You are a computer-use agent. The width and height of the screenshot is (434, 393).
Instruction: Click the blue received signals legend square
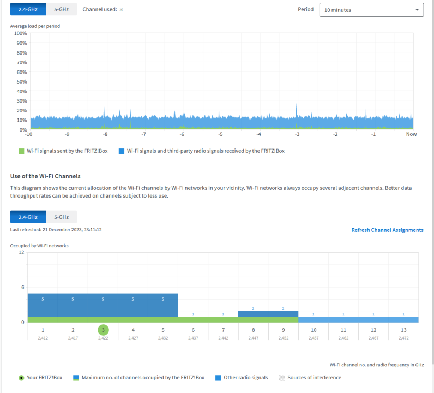pyautogui.click(x=121, y=151)
